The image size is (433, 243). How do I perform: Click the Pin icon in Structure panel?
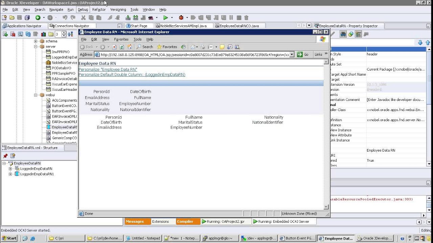[5, 156]
